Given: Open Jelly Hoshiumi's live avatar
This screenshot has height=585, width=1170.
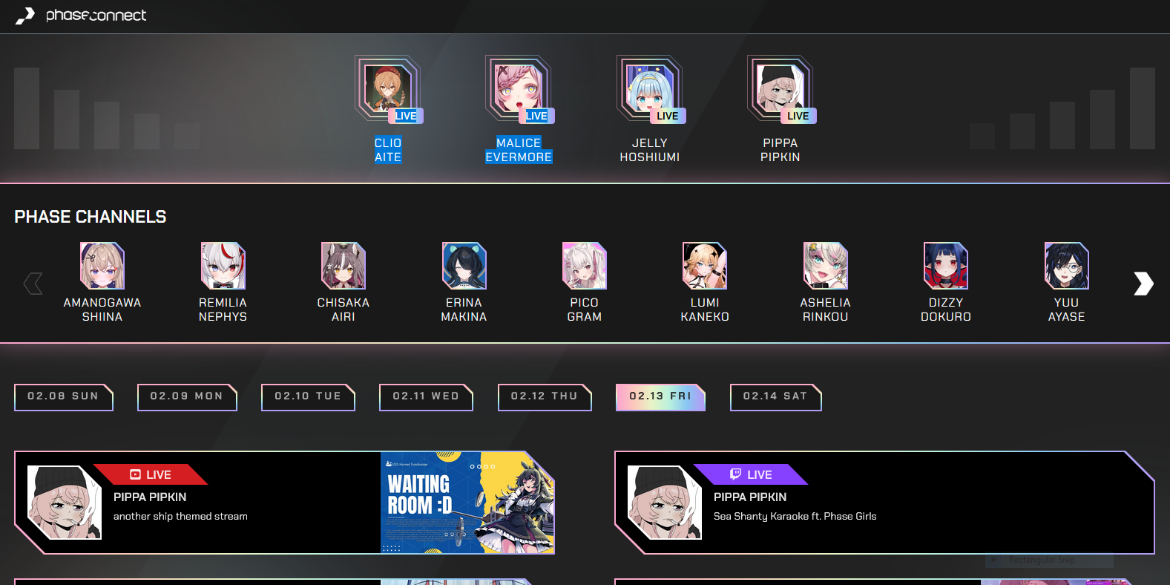Looking at the screenshot, I should [650, 89].
